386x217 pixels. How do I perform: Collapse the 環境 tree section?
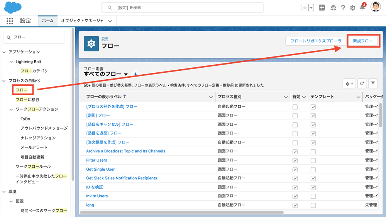click(x=4, y=191)
